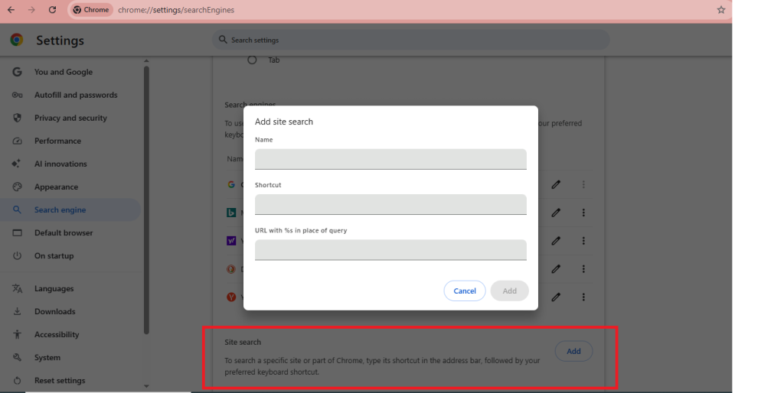The height and width of the screenshot is (393, 784).
Task: Select the Tab radio button
Action: pos(252,60)
